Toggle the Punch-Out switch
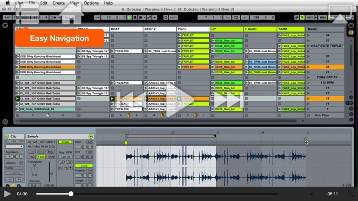Viewport: 358px width, 201px height. point(244,17)
